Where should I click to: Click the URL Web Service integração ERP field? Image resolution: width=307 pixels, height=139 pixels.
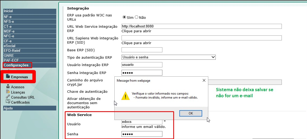point(201,26)
